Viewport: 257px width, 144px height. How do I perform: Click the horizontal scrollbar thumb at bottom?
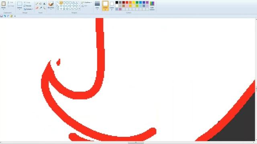(136, 143)
